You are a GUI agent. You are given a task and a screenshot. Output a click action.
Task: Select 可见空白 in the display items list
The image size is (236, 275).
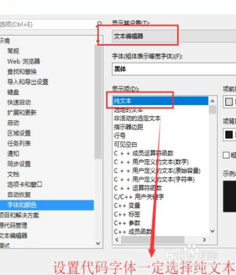(x=126, y=144)
